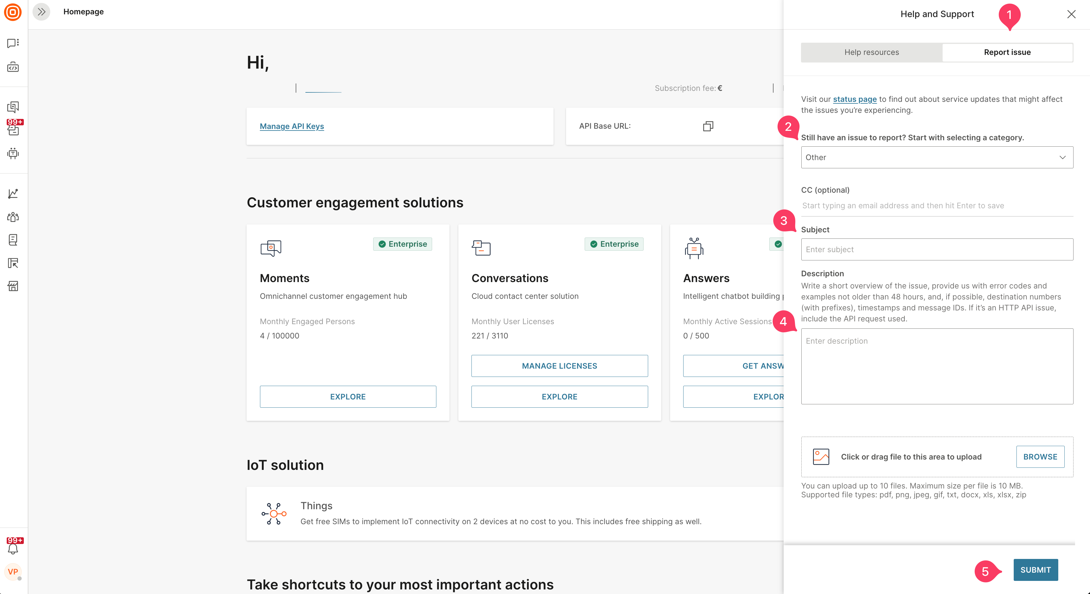Click the Manage API Keys link

(291, 126)
